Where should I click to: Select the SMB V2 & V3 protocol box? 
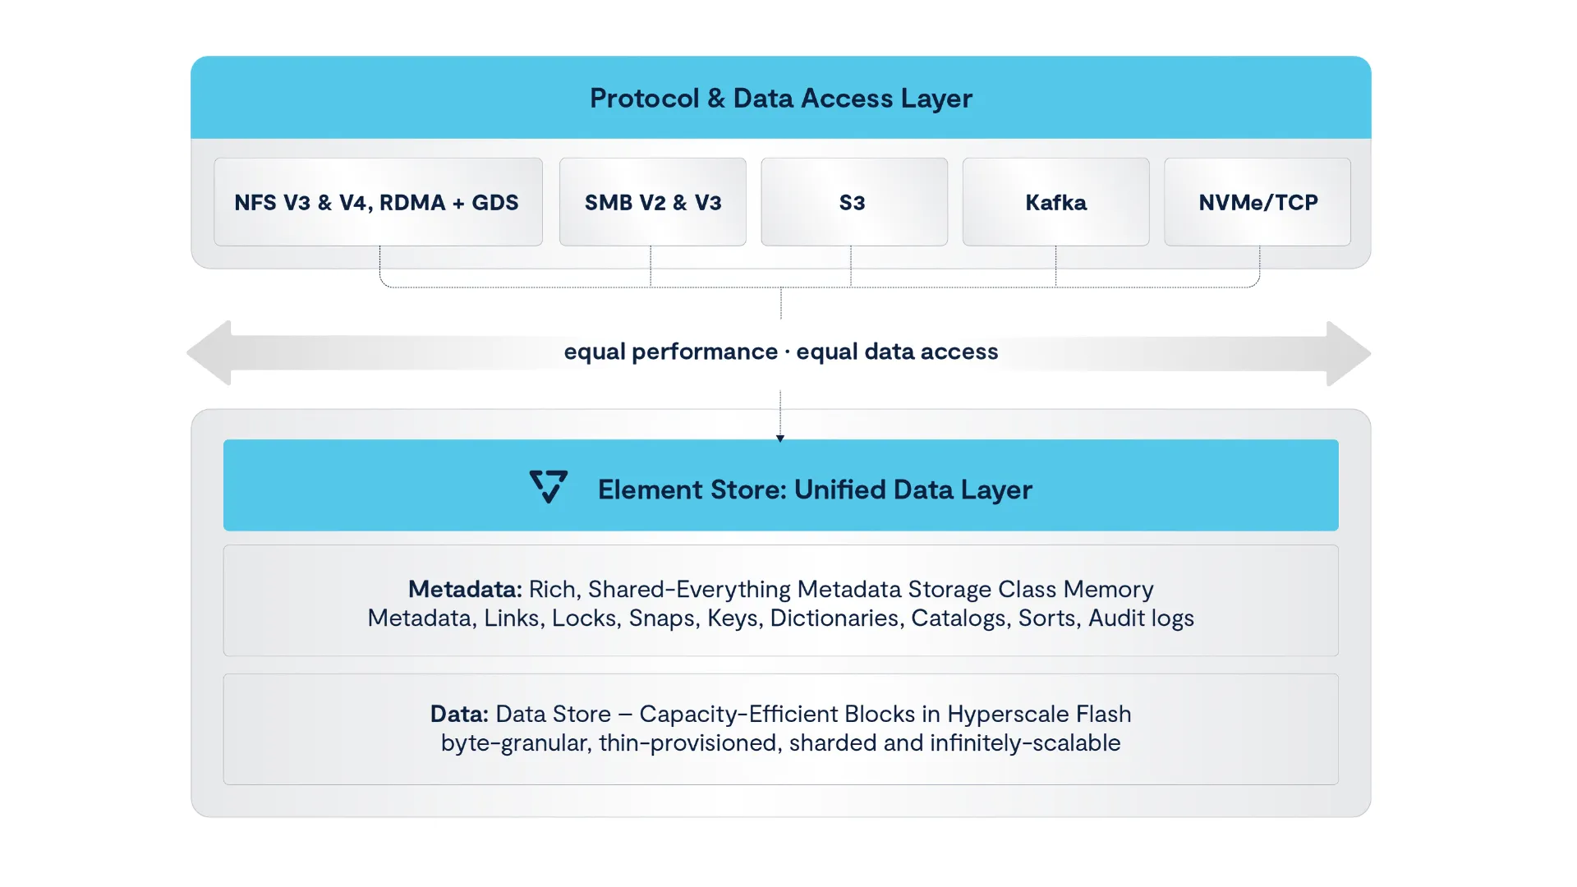pos(653,202)
